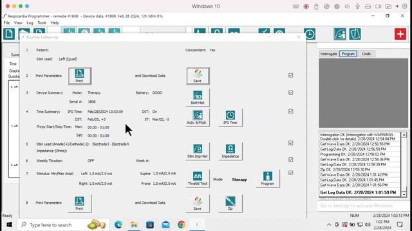The width and height of the screenshot is (412, 231).
Task: Start the Thrshld Test
Action: 198,178
